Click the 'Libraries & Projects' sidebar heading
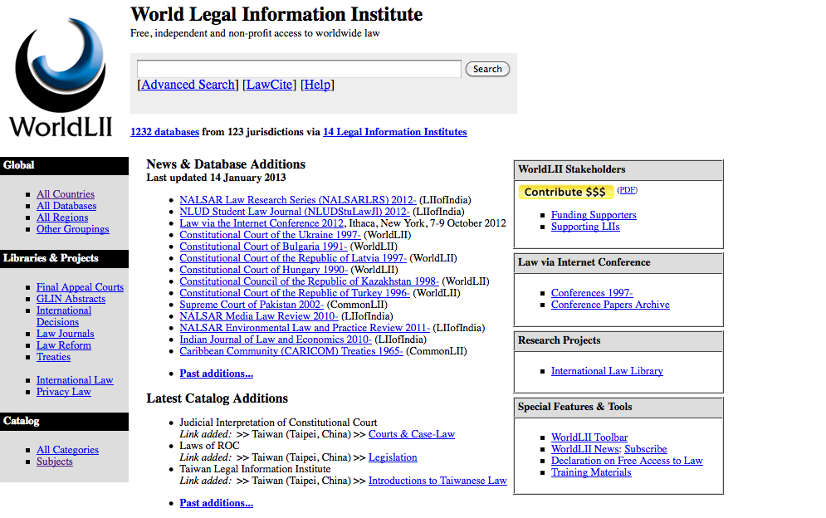This screenshot has width=826, height=518. coord(51,257)
